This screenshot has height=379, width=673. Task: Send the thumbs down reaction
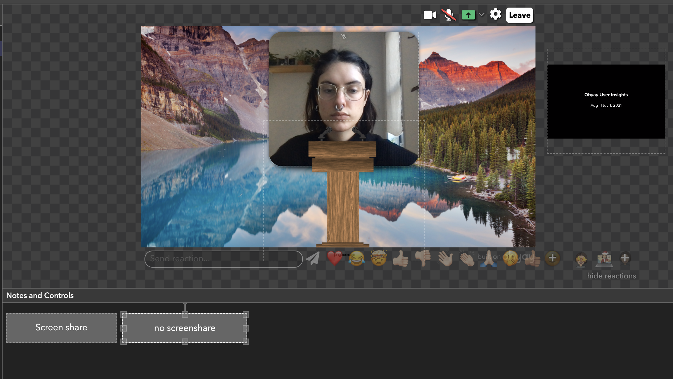pyautogui.click(x=423, y=258)
